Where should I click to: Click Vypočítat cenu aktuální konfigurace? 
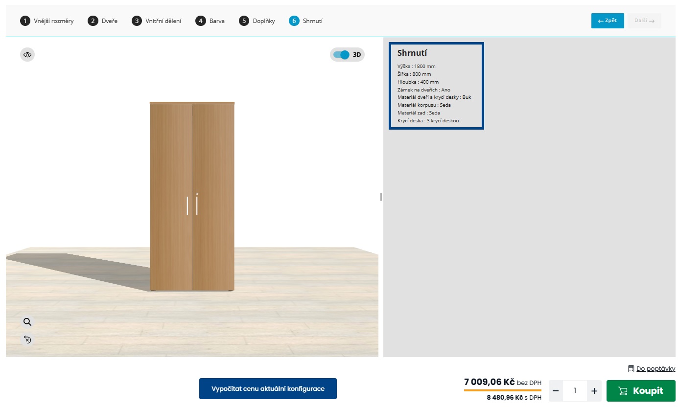click(268, 389)
